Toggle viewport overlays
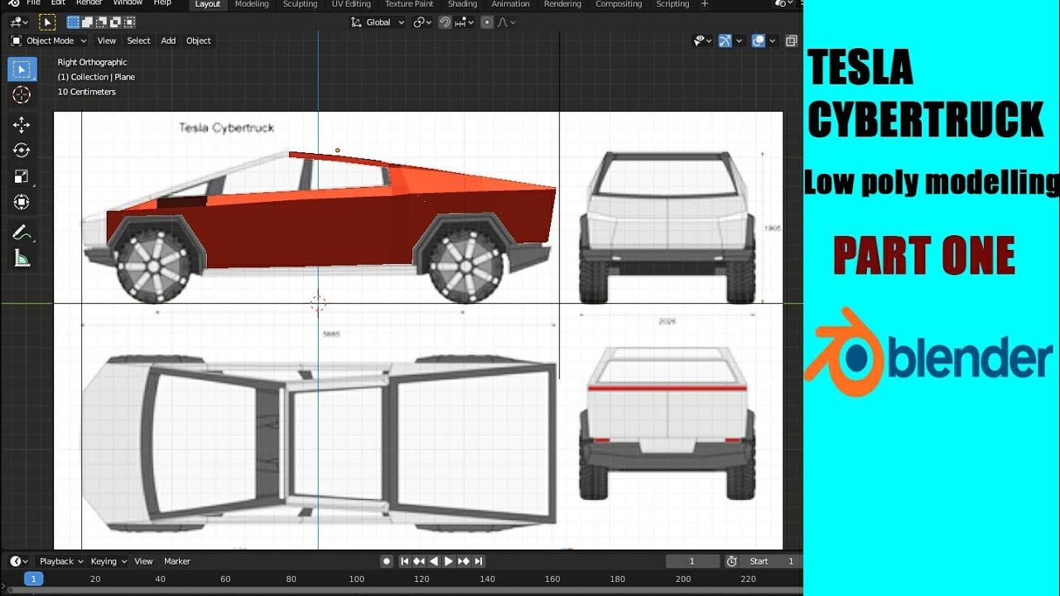The image size is (1060, 596). 758,41
